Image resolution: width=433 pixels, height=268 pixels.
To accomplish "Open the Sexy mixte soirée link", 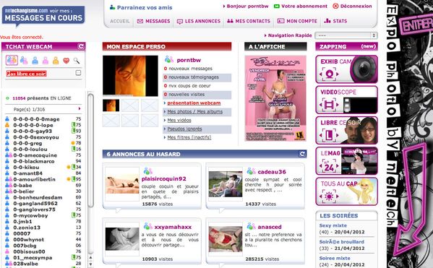I will (x=333, y=225).
